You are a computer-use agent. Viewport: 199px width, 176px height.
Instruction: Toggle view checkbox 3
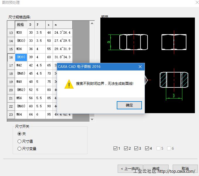pos(136,149)
